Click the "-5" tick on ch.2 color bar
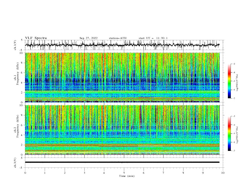Viewport: 251px width, 194px height. pyautogui.click(x=234, y=133)
